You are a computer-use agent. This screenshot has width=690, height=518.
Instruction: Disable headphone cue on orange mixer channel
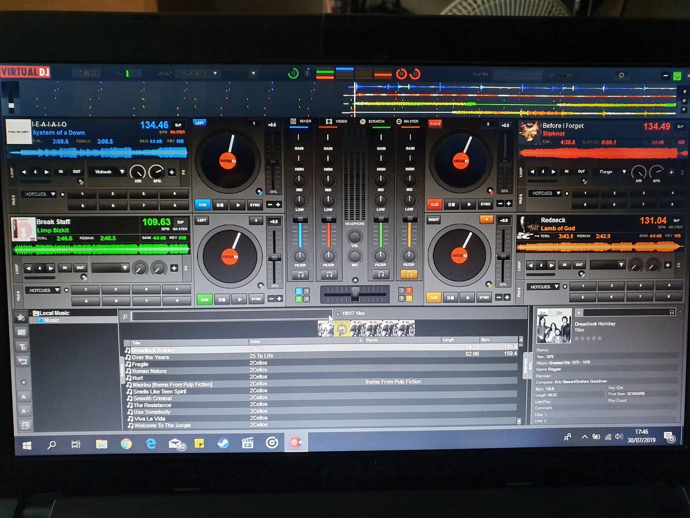[x=409, y=275]
